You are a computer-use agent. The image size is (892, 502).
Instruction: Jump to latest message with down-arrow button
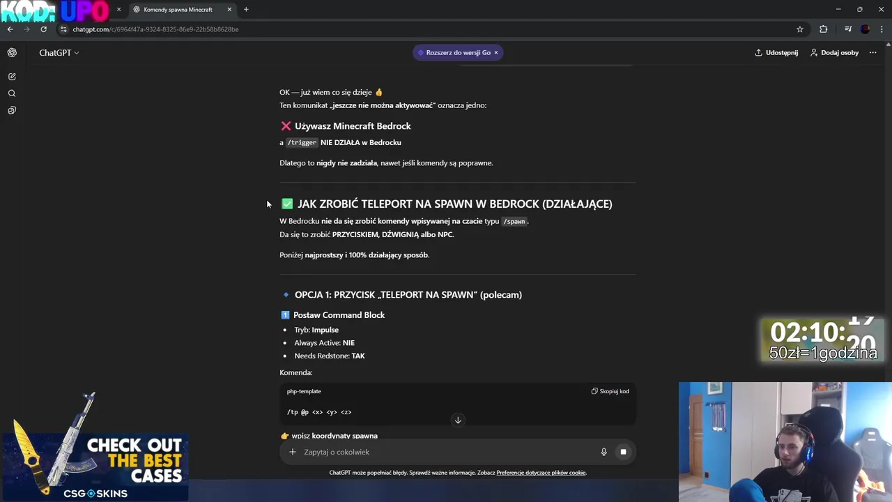pos(458,420)
